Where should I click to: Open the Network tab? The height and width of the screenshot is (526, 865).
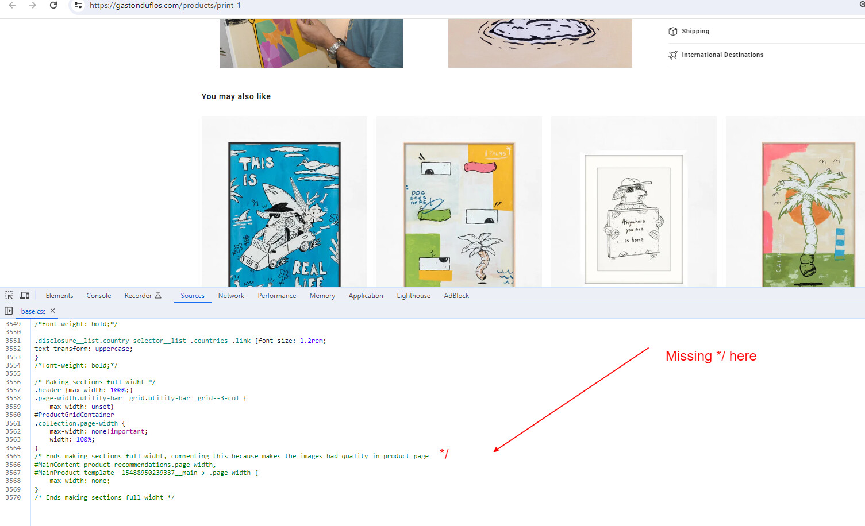pyautogui.click(x=231, y=296)
